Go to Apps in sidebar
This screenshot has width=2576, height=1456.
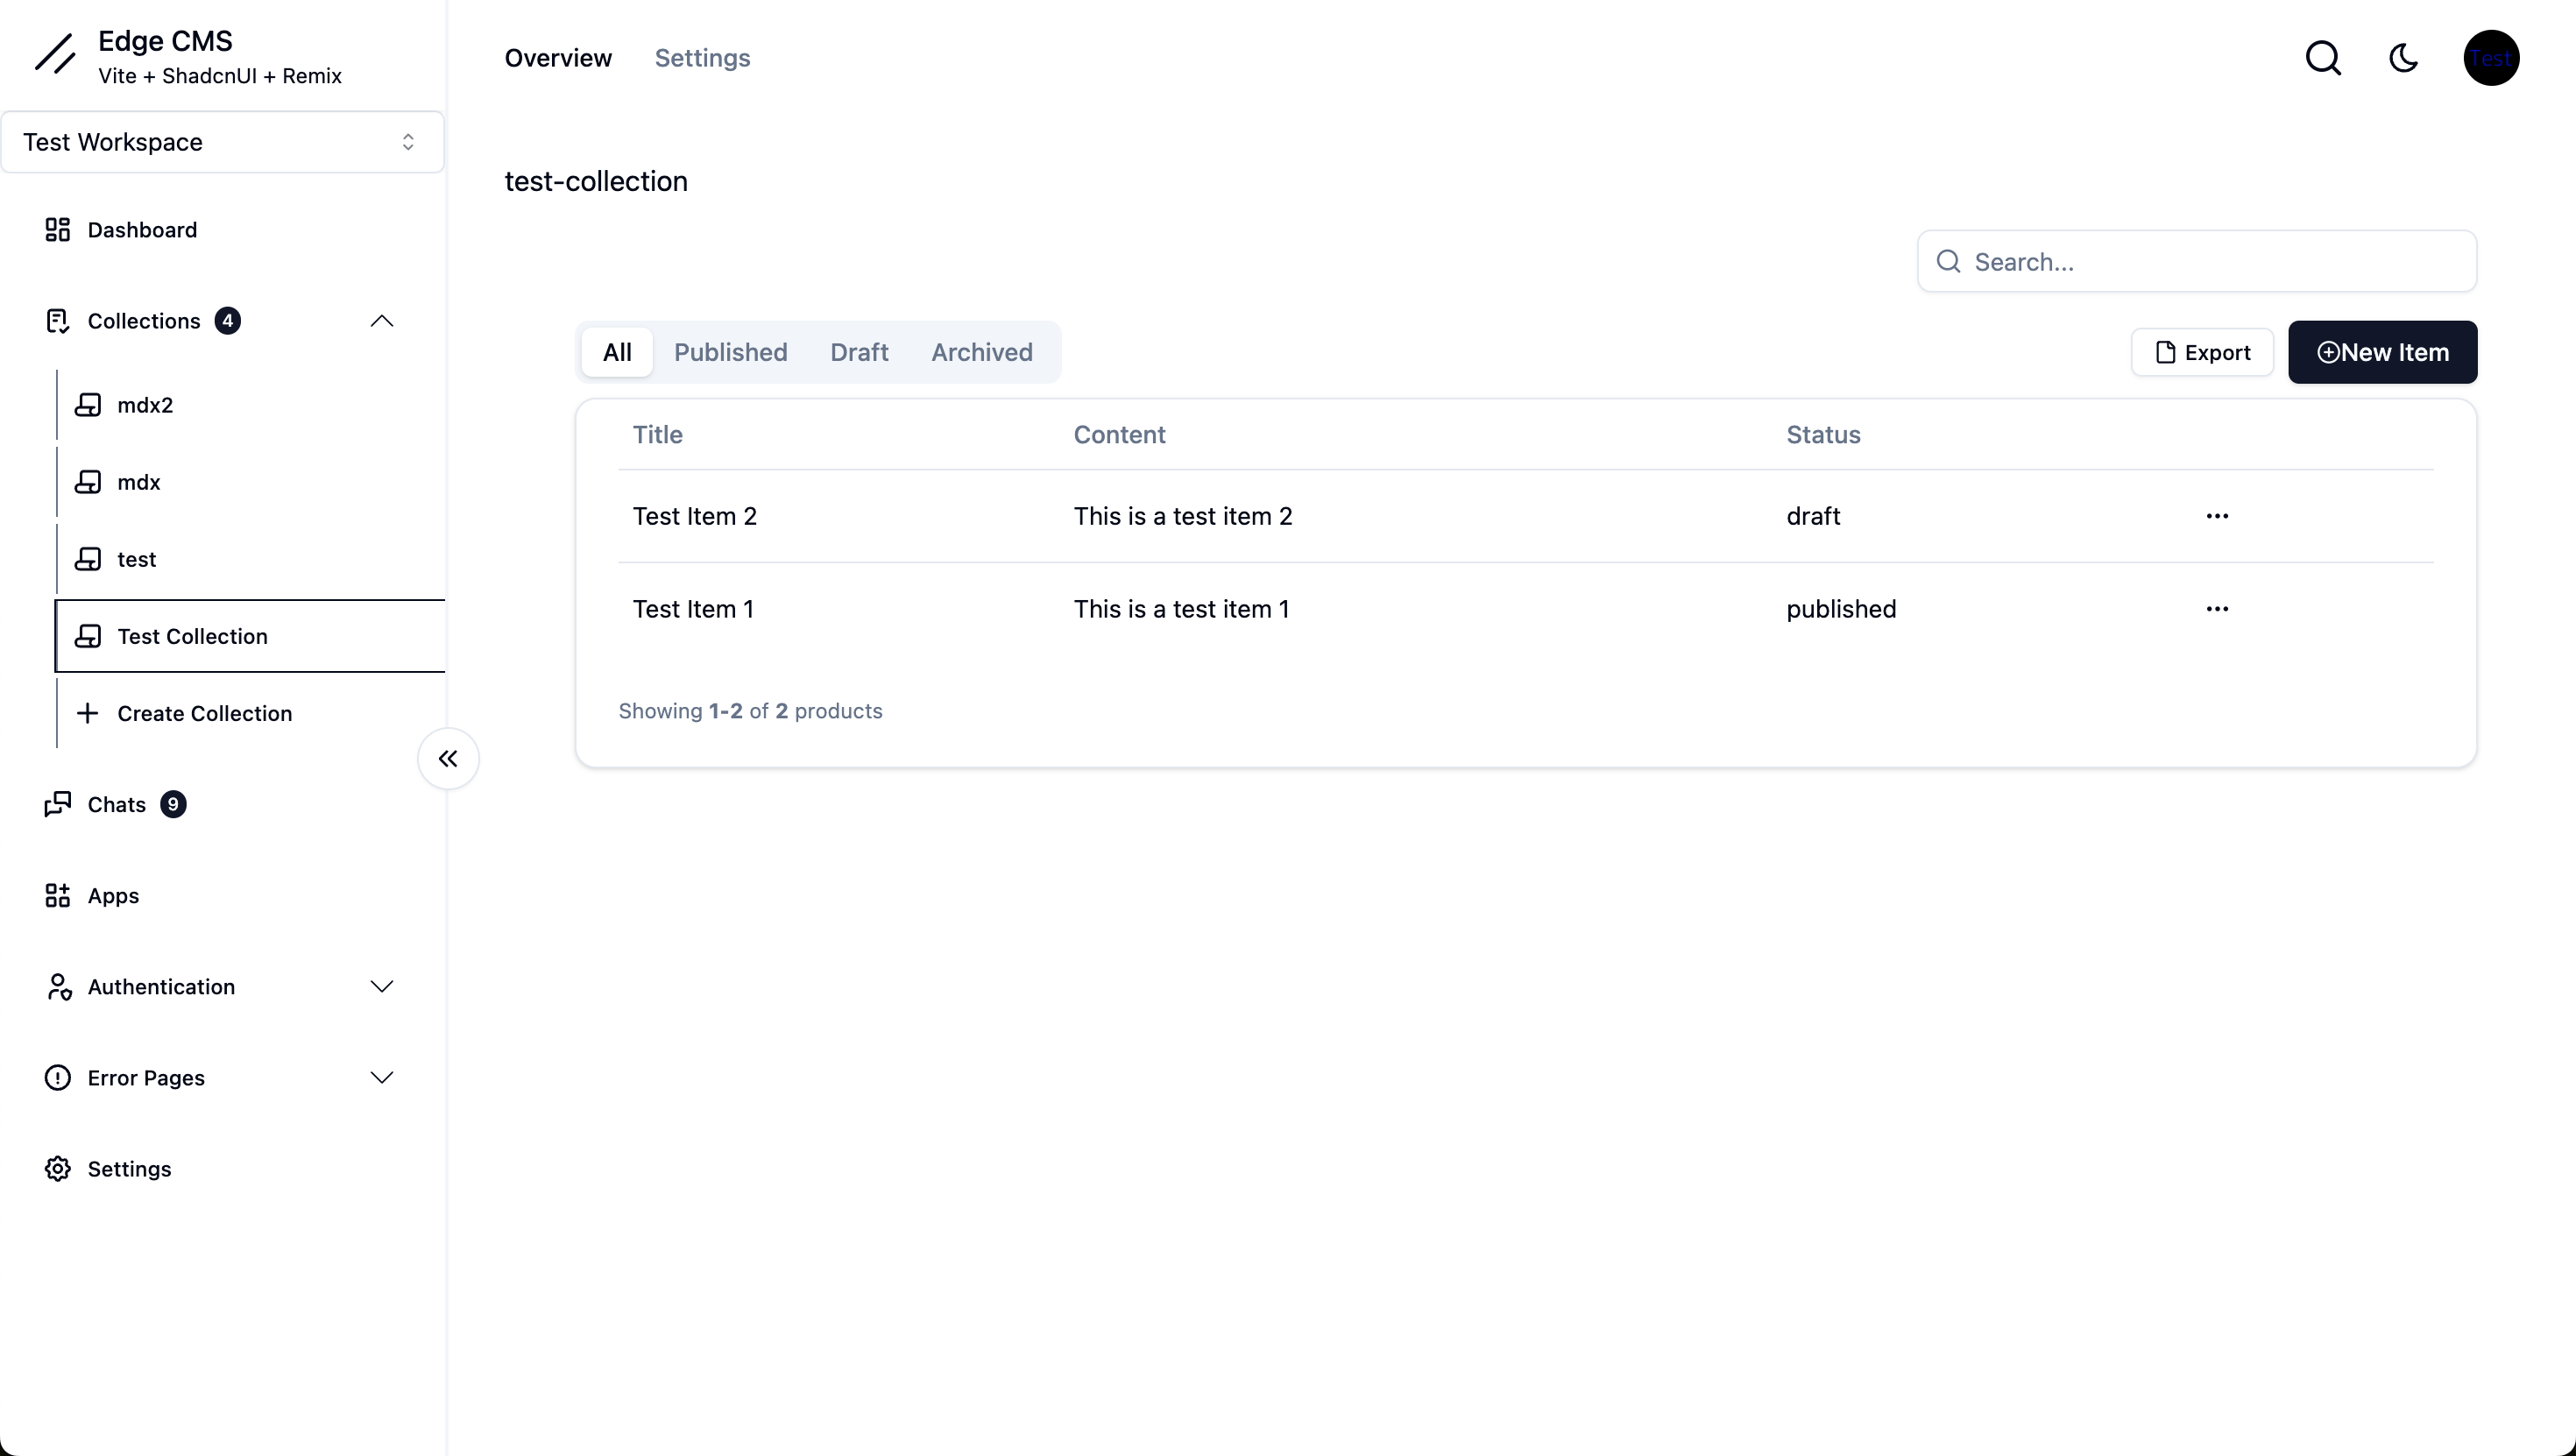coord(113,896)
